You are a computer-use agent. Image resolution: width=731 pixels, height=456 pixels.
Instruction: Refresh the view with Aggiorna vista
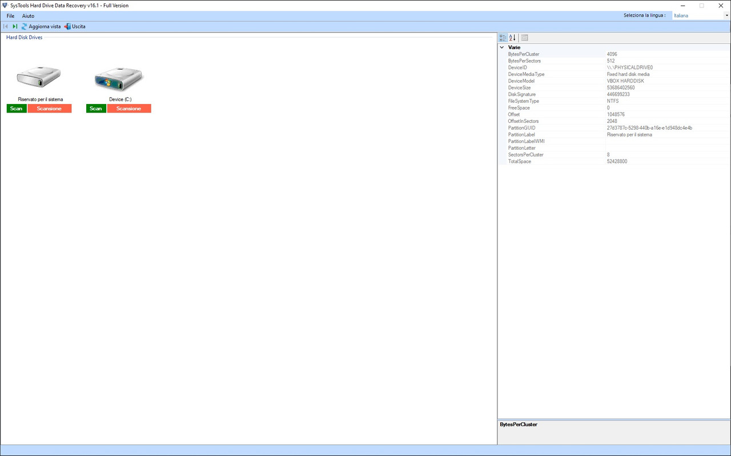tap(41, 26)
